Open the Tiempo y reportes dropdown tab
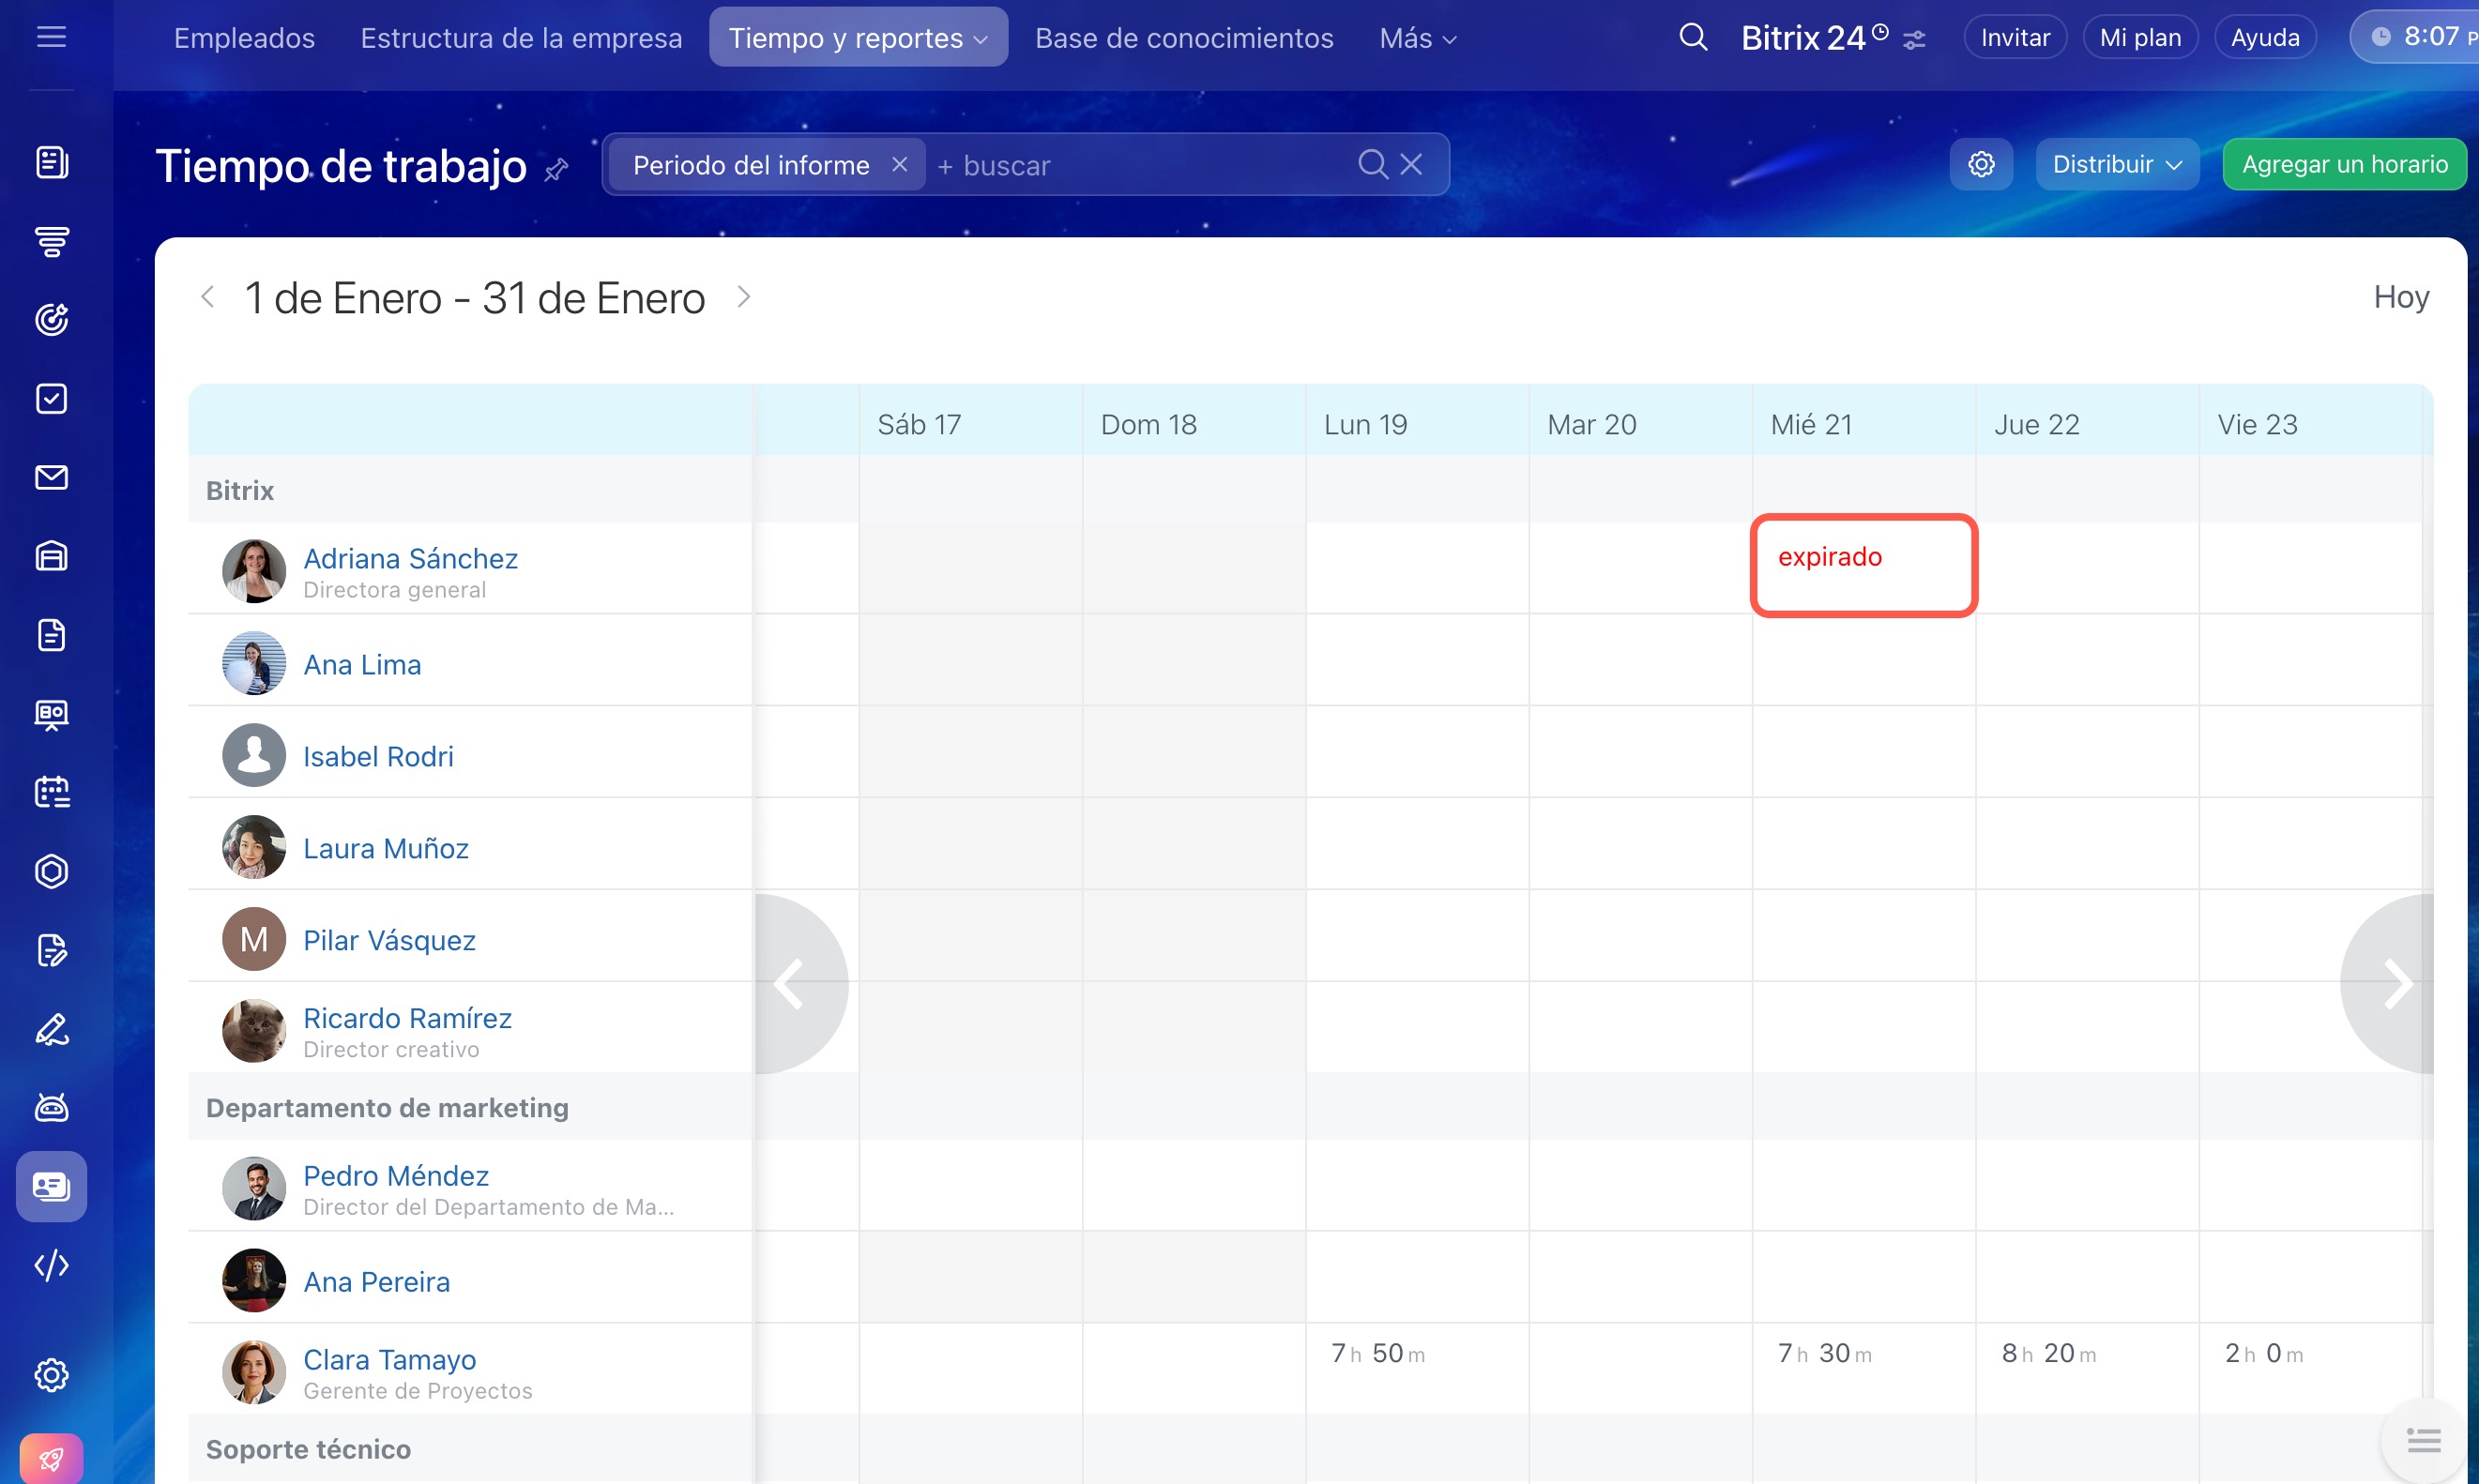Image resolution: width=2479 pixels, height=1484 pixels. 857,38
